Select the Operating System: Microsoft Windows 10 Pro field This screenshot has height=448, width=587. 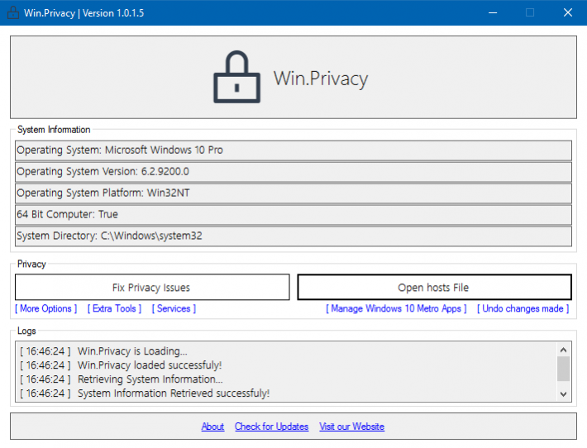(x=293, y=150)
